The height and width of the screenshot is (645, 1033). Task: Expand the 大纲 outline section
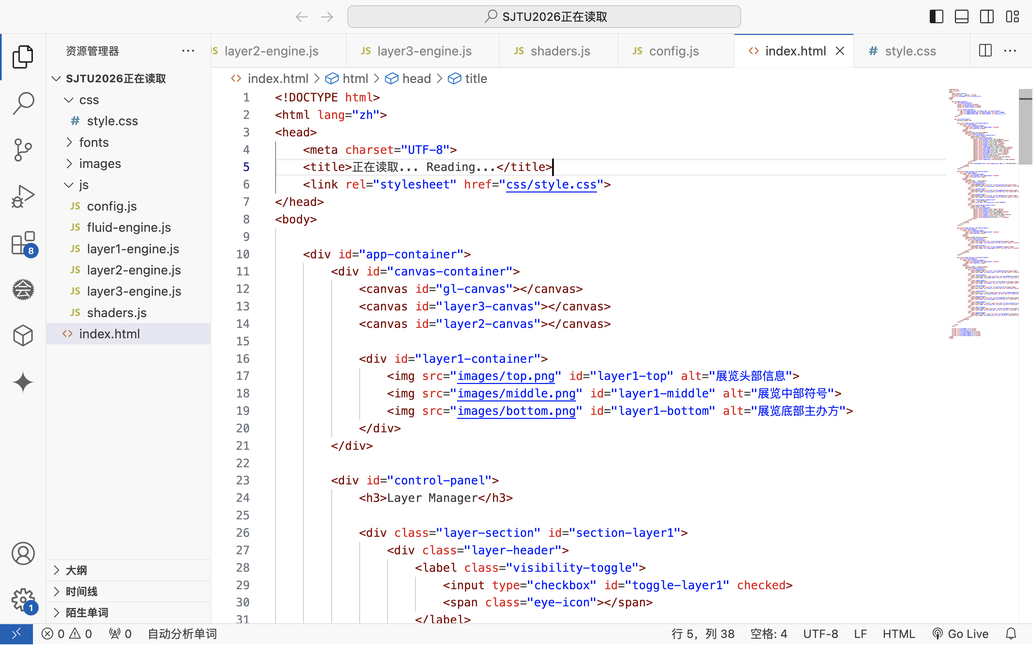click(x=128, y=570)
